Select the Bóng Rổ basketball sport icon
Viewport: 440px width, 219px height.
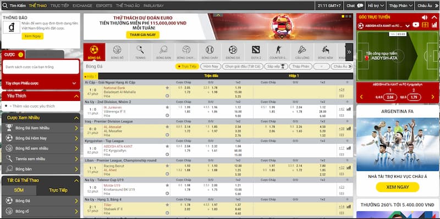pos(117,52)
